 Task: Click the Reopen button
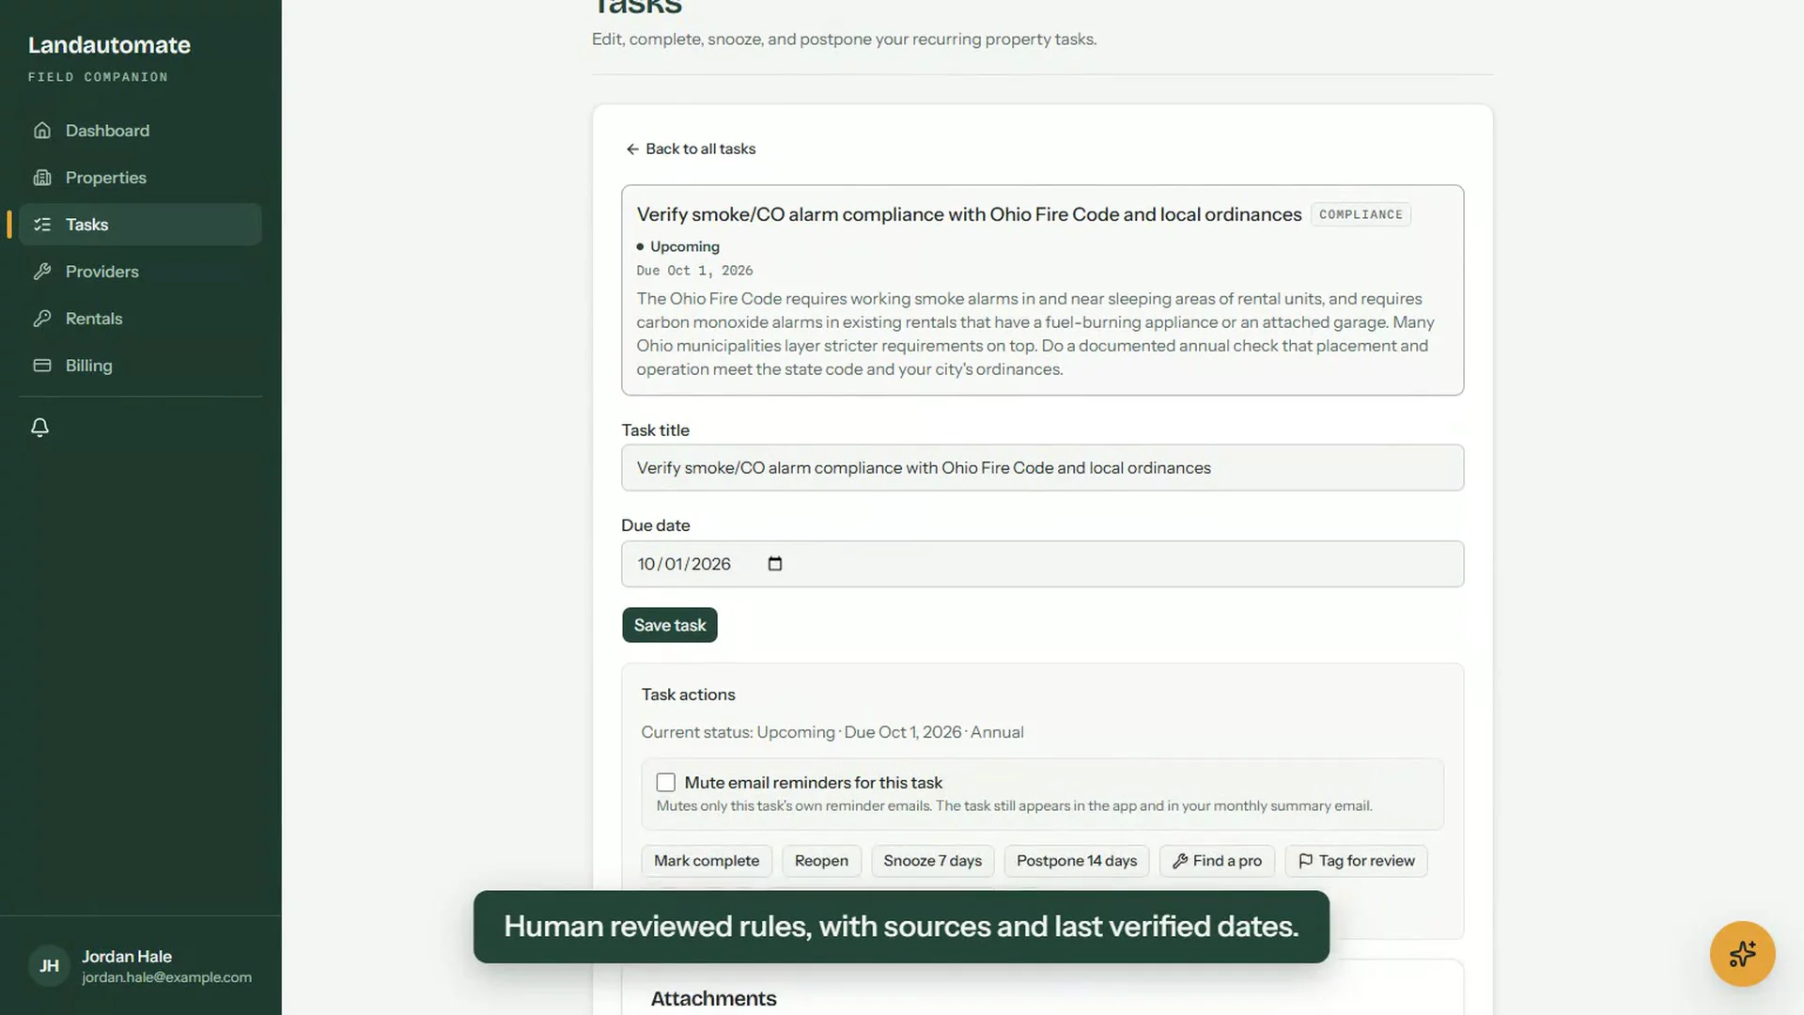pyautogui.click(x=821, y=861)
